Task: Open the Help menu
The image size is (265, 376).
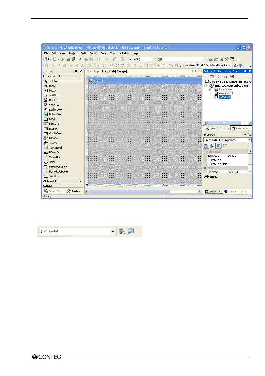Action: pyautogui.click(x=135, y=53)
